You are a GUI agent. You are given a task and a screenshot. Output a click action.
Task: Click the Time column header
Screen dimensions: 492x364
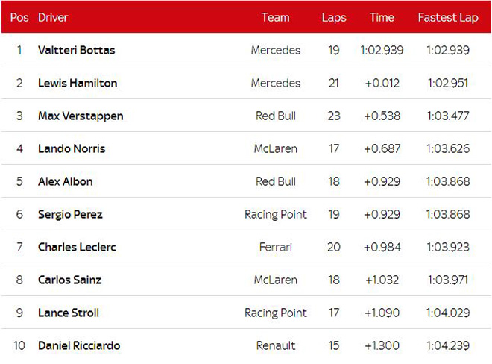coord(382,17)
